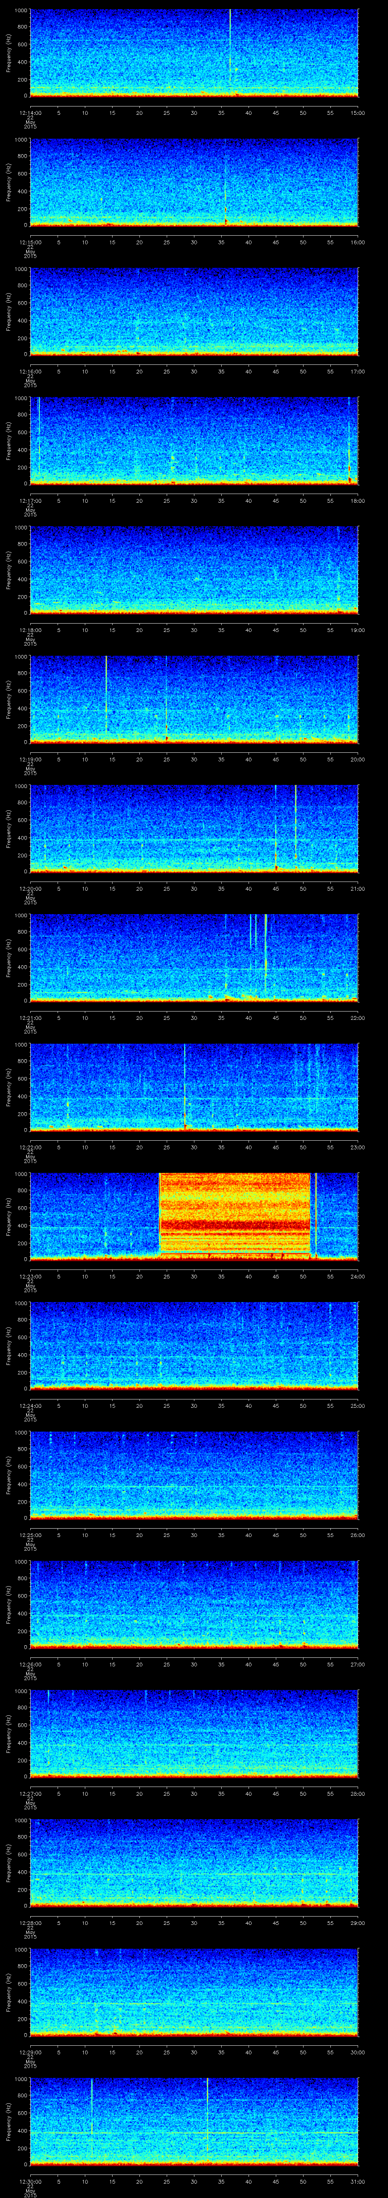Click the 31:00 end time label
388x2198 pixels.
pyautogui.click(x=357, y=2181)
